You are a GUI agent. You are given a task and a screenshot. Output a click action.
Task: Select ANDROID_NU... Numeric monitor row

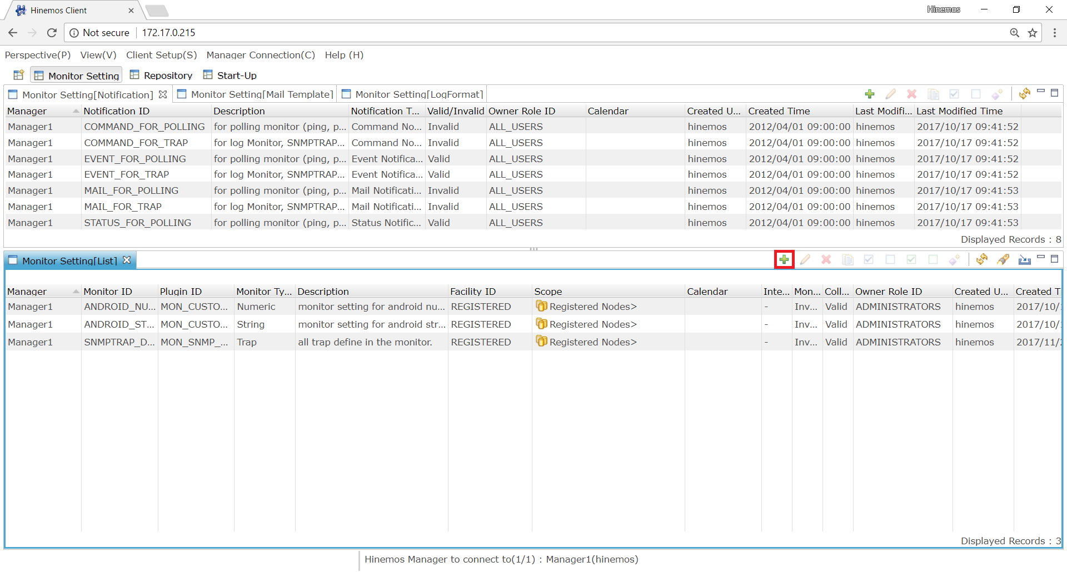click(x=533, y=307)
